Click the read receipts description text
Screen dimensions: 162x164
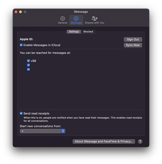[x=83, y=119]
